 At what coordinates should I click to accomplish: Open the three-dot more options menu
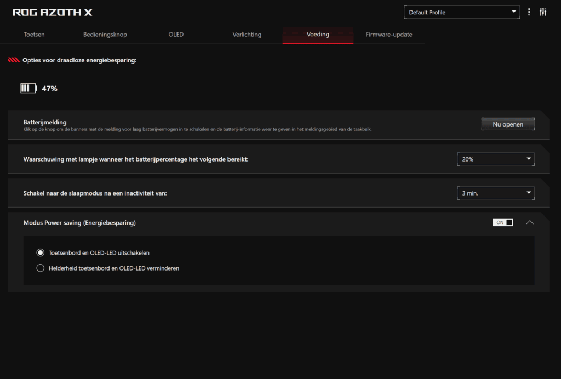click(x=529, y=12)
